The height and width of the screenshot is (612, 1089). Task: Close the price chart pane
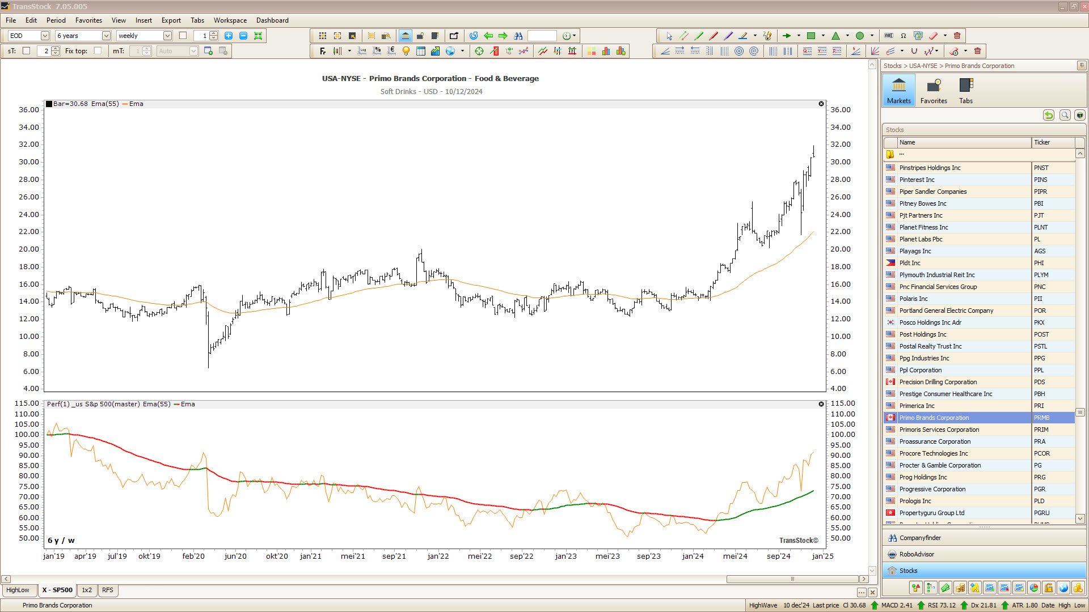coord(821,104)
